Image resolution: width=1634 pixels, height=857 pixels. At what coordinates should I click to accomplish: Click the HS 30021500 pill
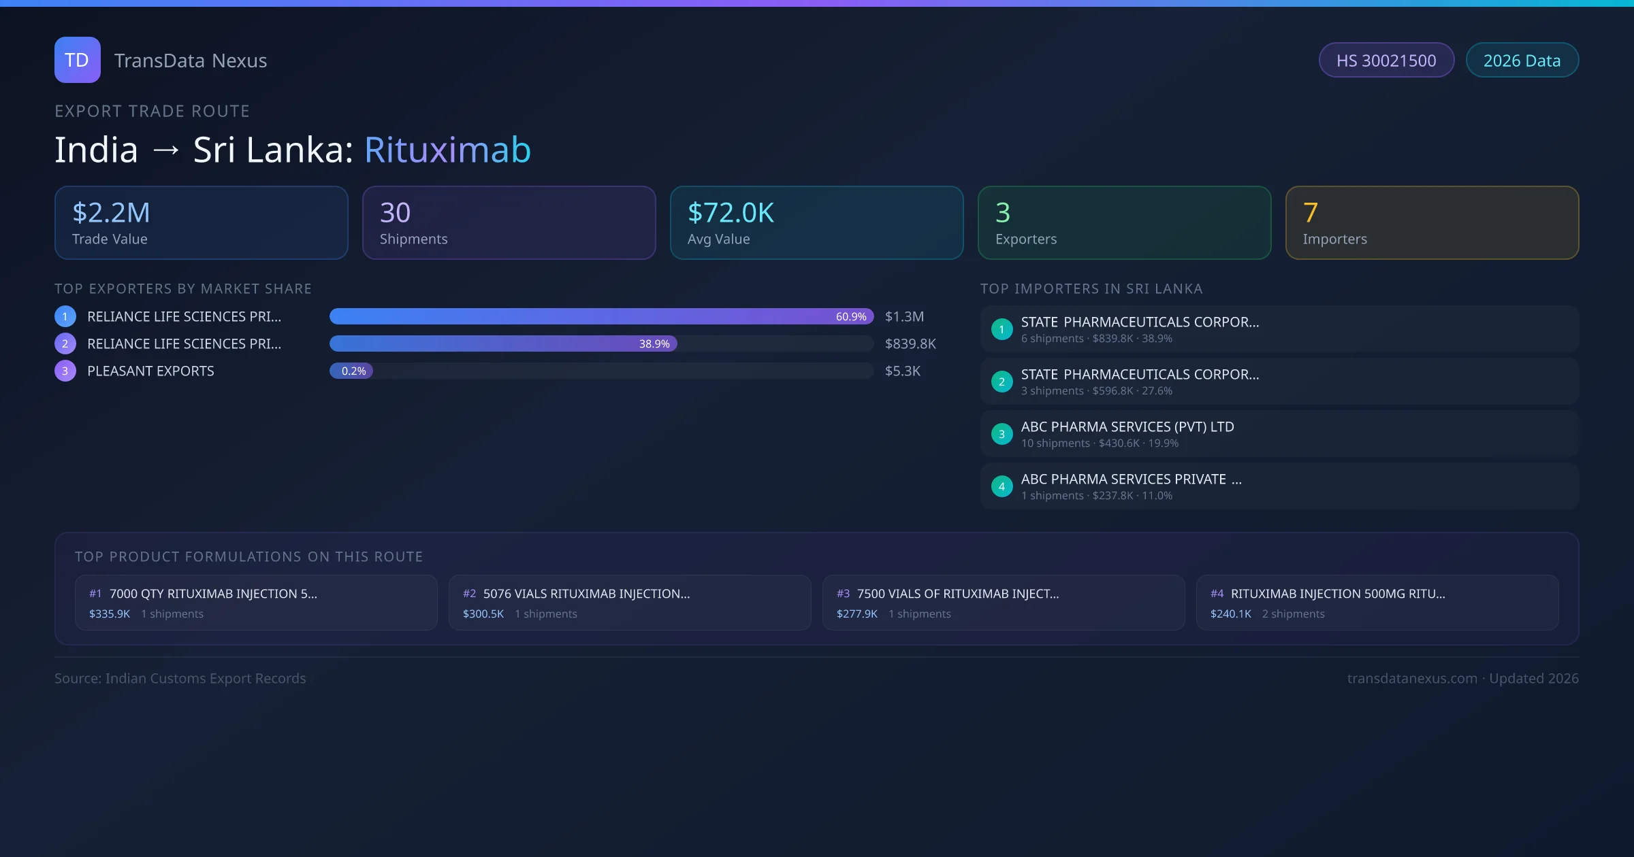tap(1386, 61)
